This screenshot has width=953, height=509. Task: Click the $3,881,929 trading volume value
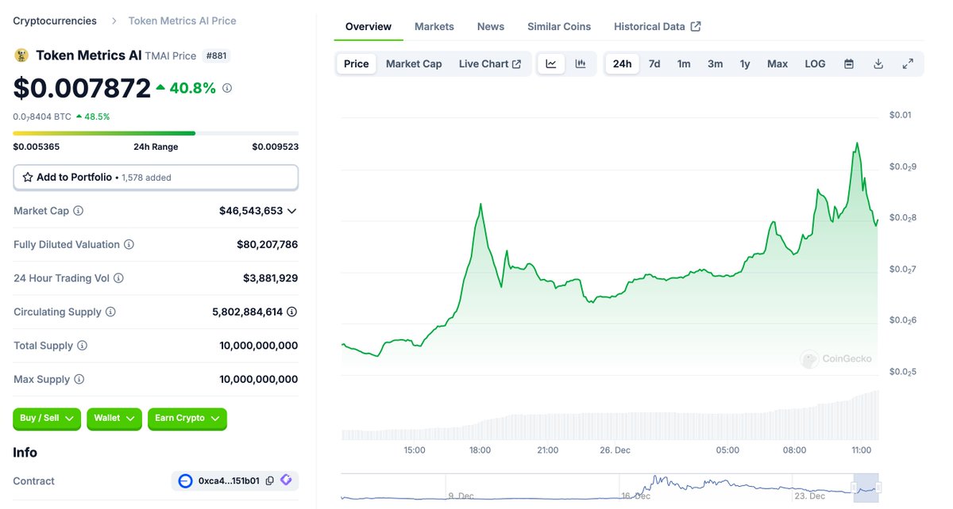(x=271, y=278)
